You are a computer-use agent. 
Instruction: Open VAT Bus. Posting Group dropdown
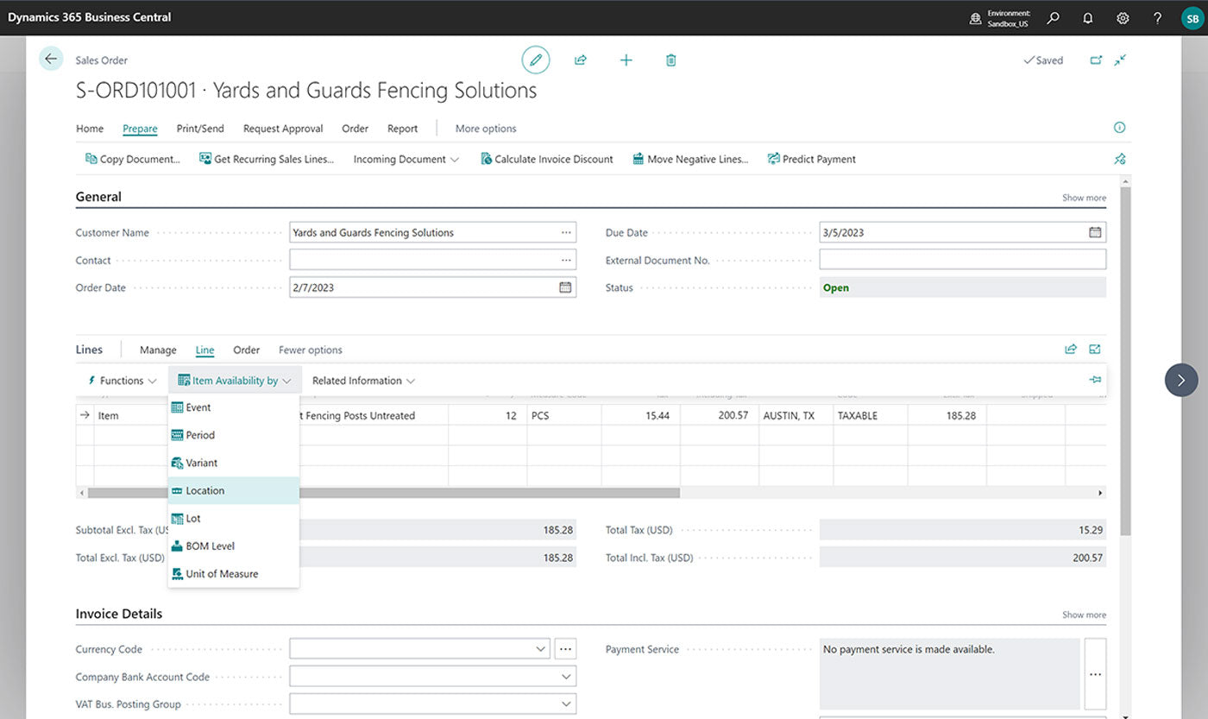point(567,704)
